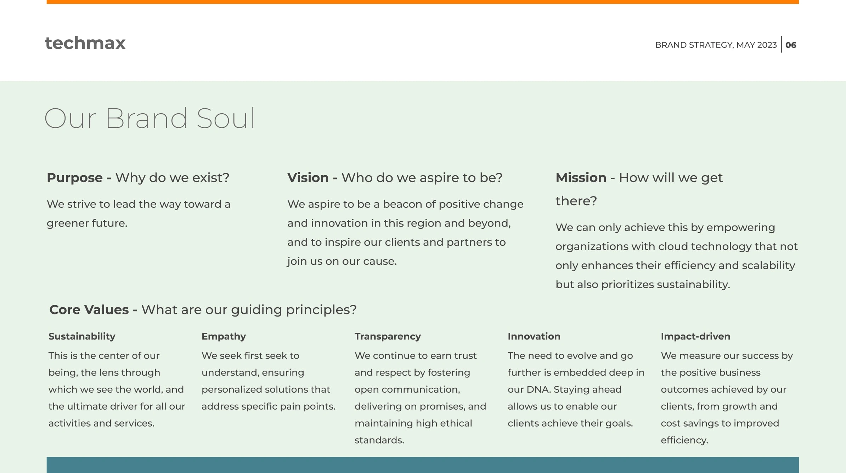Screen dimensions: 846x473
Task: Click the orange bar at top
Action: click(423, 2)
